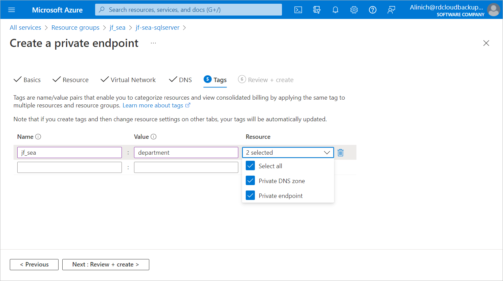Go to the DNS tab

click(x=181, y=80)
